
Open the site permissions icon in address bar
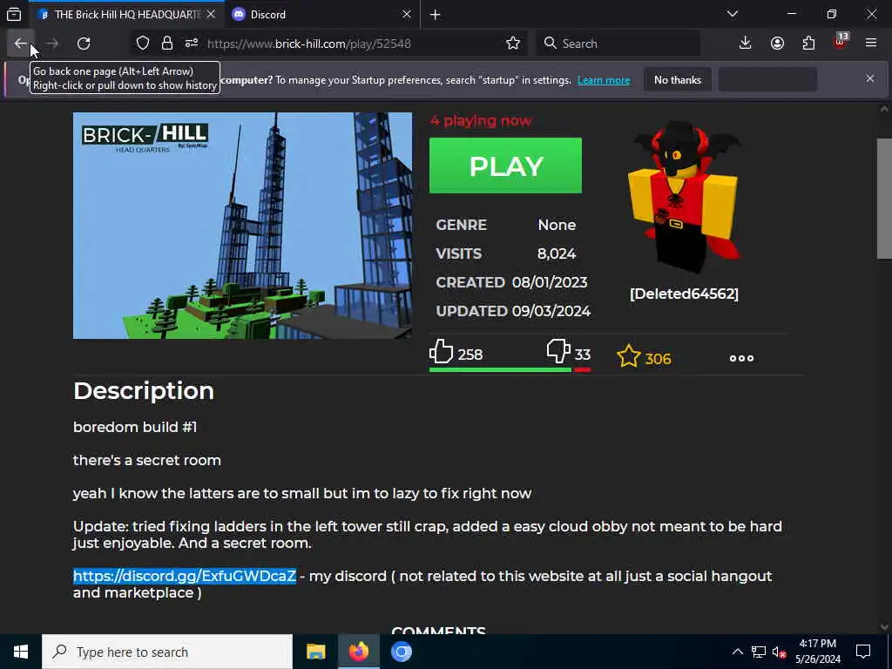192,44
